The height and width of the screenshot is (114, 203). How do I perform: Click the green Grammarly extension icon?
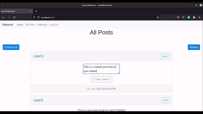pyautogui.click(x=188, y=17)
